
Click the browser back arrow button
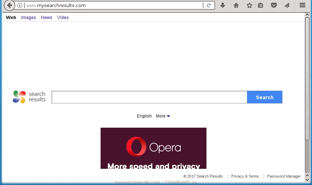click(9, 5)
